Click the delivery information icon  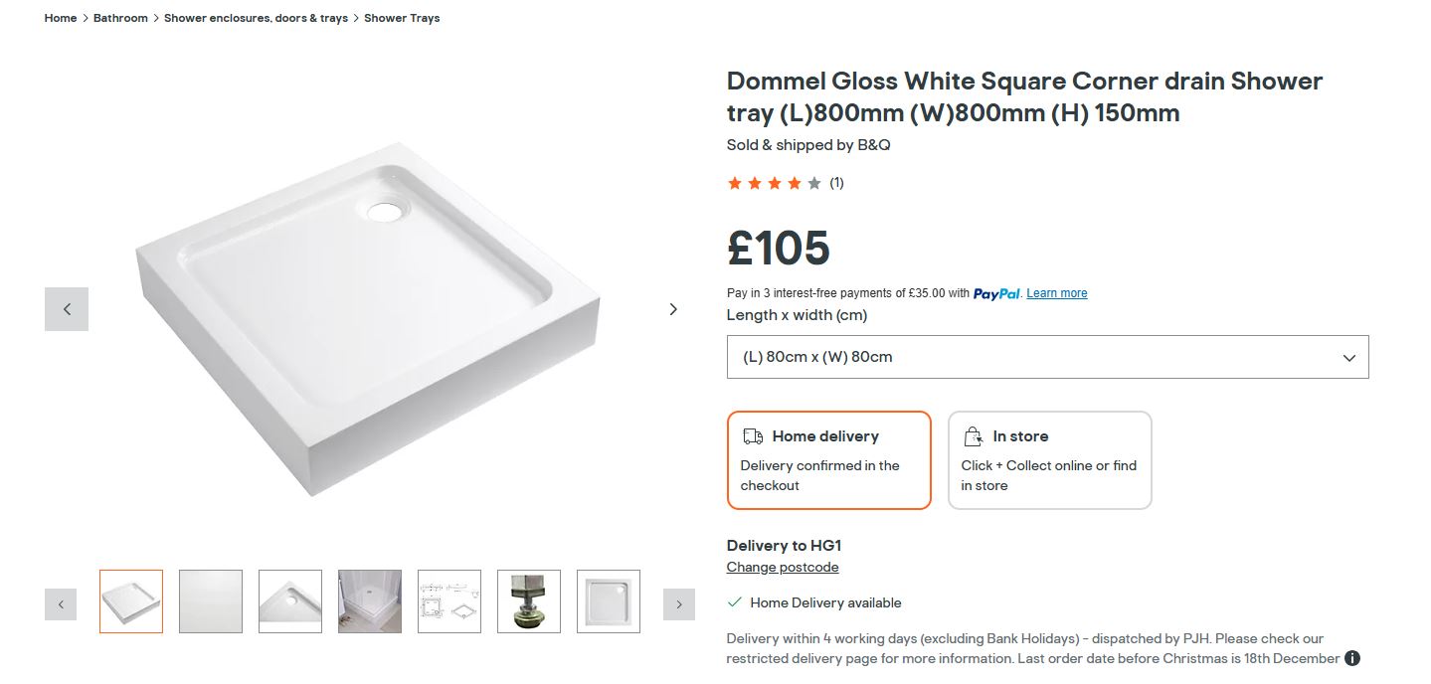tap(1352, 658)
